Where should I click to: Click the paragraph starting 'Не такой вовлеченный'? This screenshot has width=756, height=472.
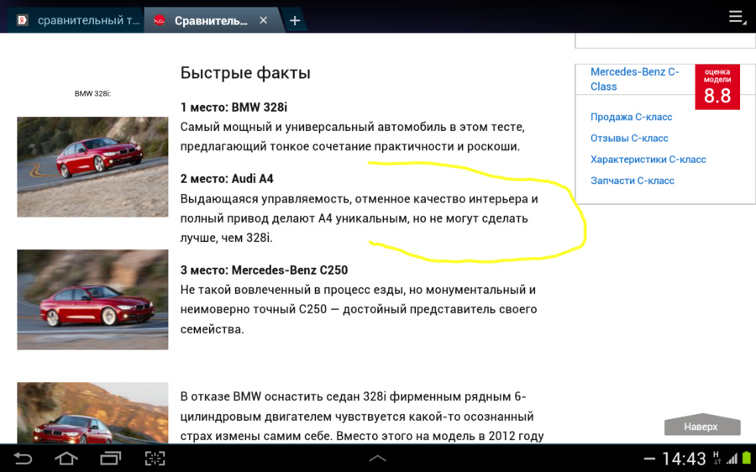(358, 309)
